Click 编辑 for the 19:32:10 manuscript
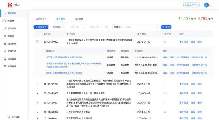 coord(165,57)
